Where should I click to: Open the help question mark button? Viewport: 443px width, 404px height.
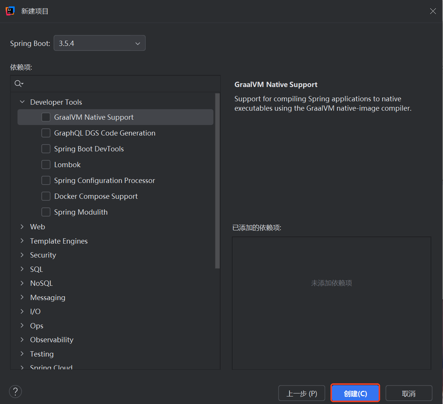point(15,392)
